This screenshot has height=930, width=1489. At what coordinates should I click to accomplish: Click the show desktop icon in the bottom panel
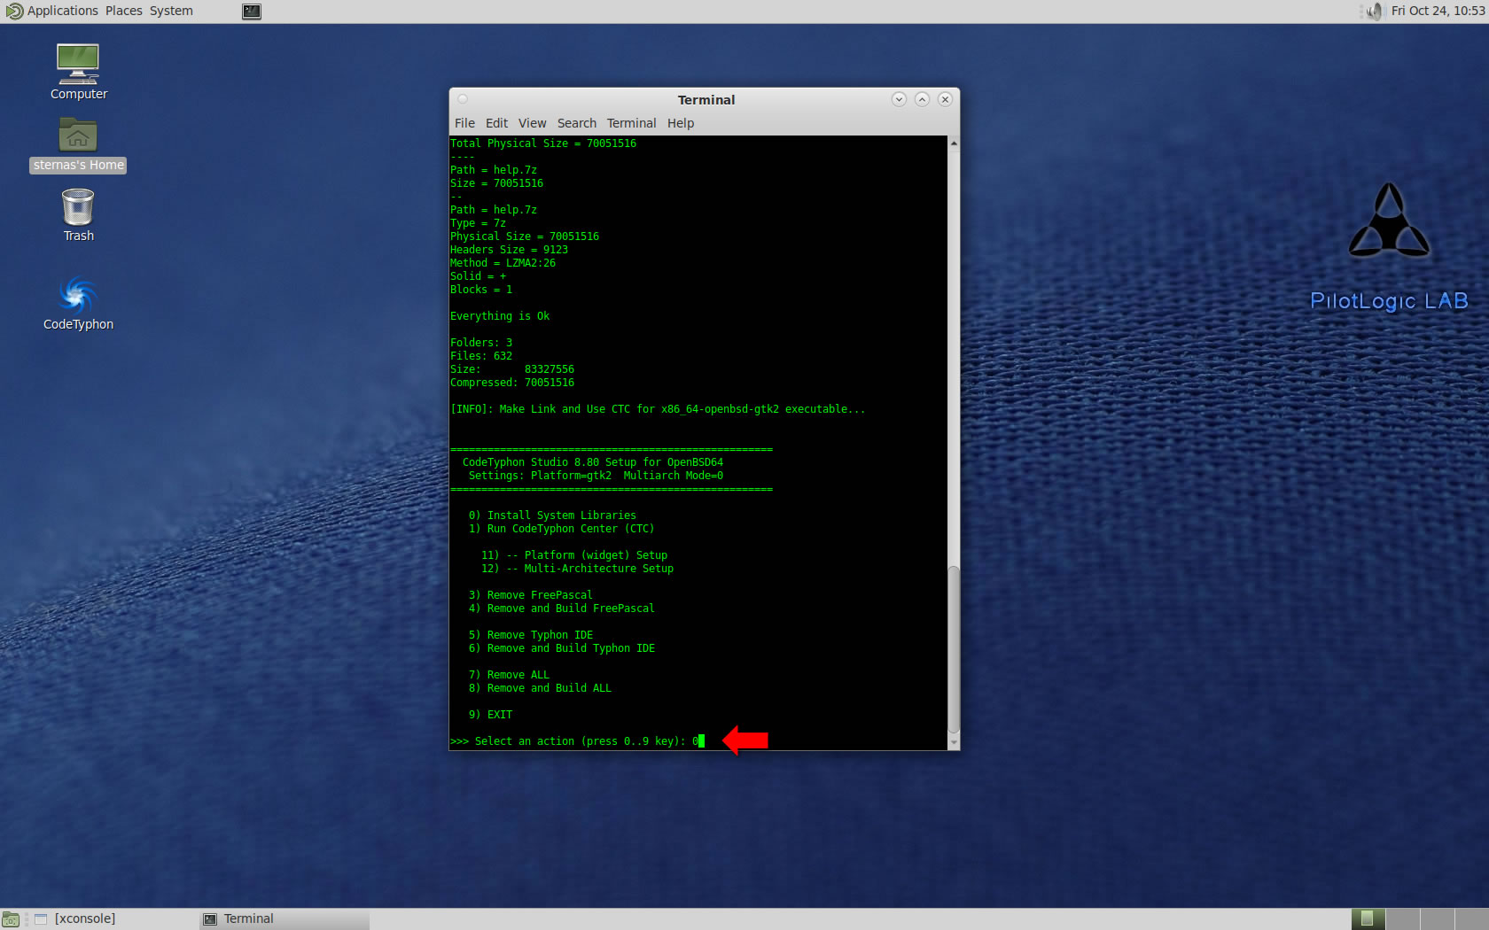pyautogui.click(x=11, y=919)
